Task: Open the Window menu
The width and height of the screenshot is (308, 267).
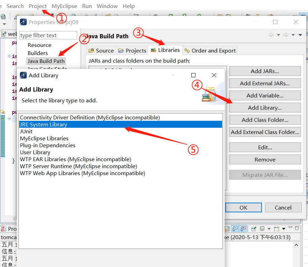Action: (107, 6)
